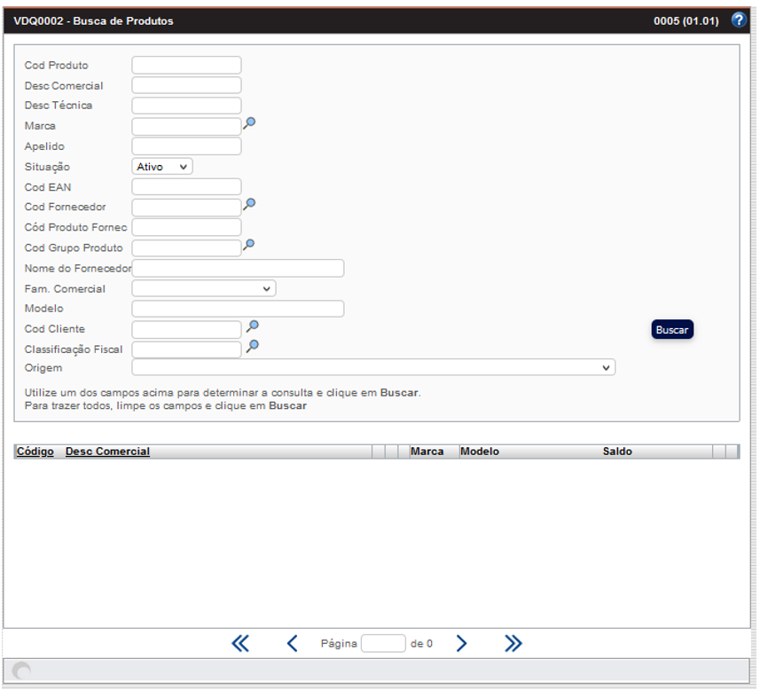Click the Página number input box
This screenshot has width=760, height=699.
[383, 644]
